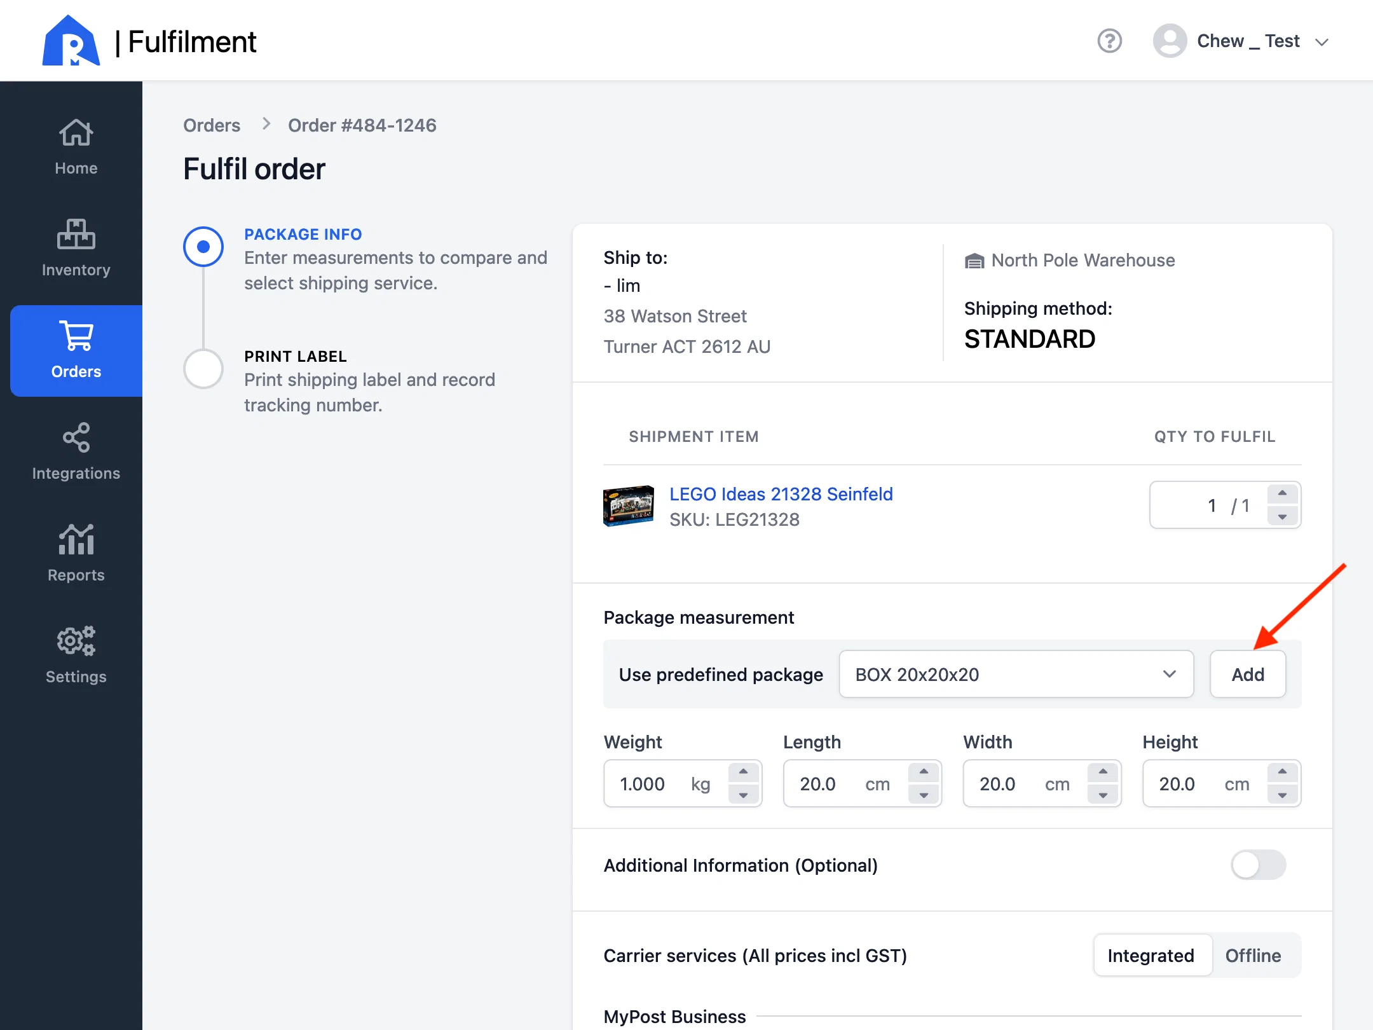Select the Print Label step circle
The width and height of the screenshot is (1373, 1030).
click(x=203, y=368)
